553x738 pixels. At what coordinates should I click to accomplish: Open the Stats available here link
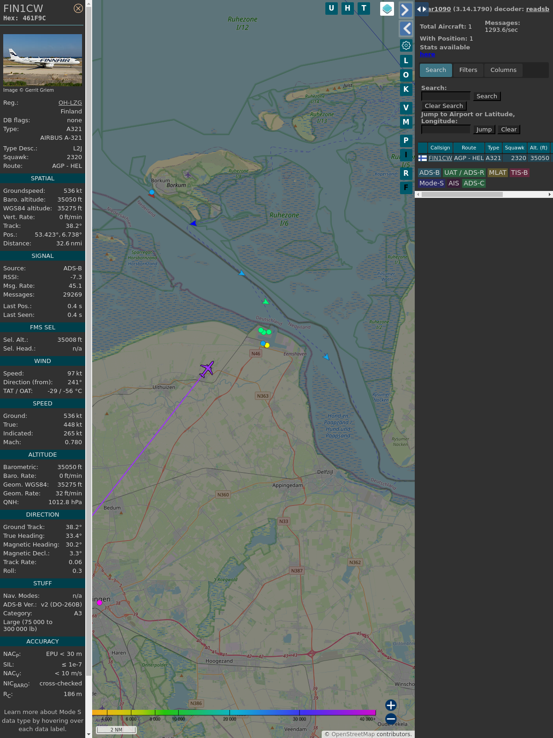427,54
